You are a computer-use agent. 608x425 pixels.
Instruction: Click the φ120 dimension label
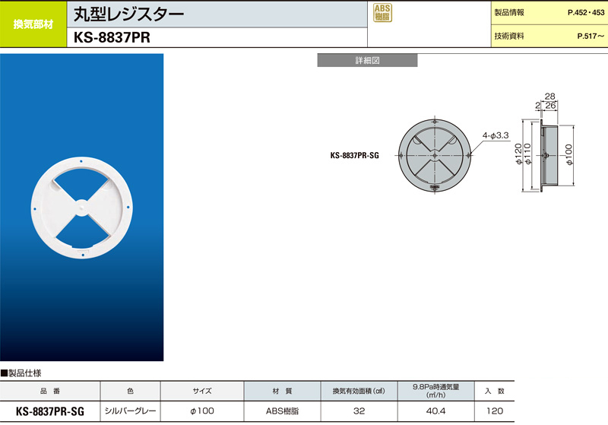point(519,154)
